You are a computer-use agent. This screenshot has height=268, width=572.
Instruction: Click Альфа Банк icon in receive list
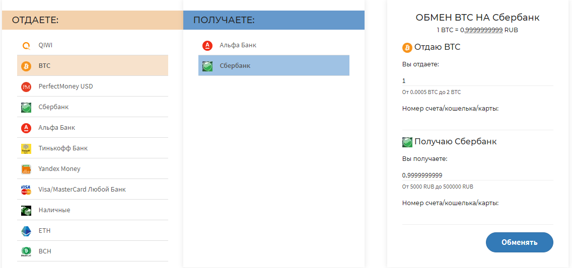point(207,46)
